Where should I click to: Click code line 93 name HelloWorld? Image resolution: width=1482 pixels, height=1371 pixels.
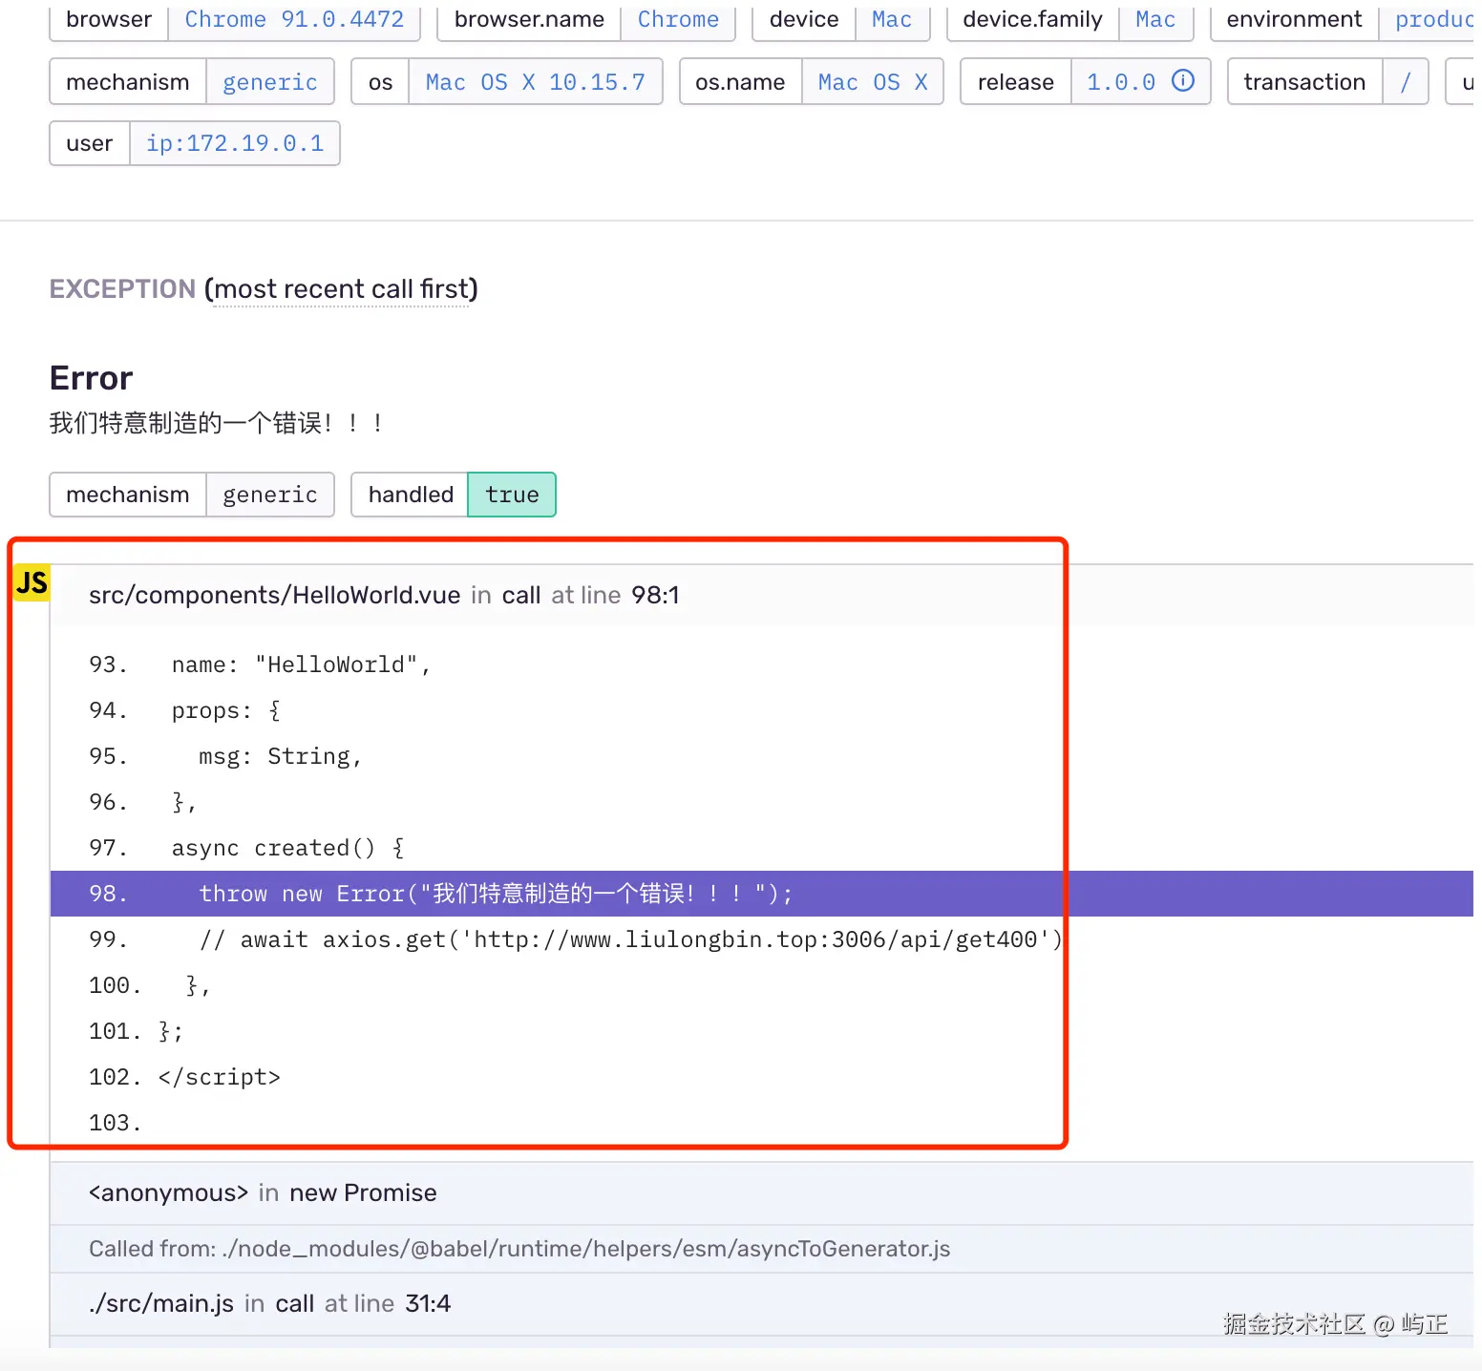click(762, 664)
